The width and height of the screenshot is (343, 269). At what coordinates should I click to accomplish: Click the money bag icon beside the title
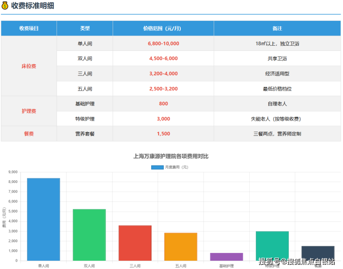pos(5,6)
